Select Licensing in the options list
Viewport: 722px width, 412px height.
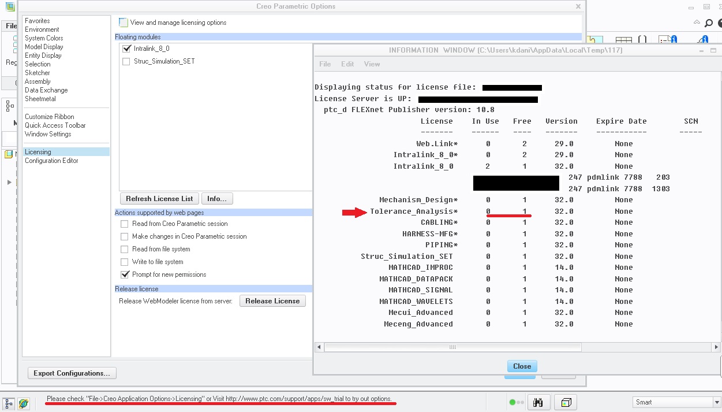pos(66,152)
